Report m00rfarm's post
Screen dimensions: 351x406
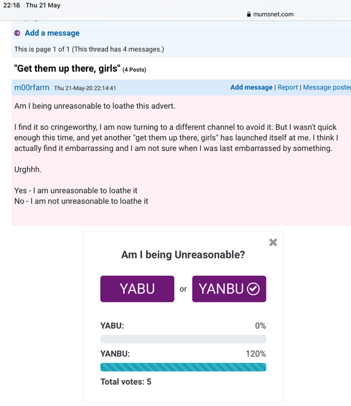[x=287, y=87]
